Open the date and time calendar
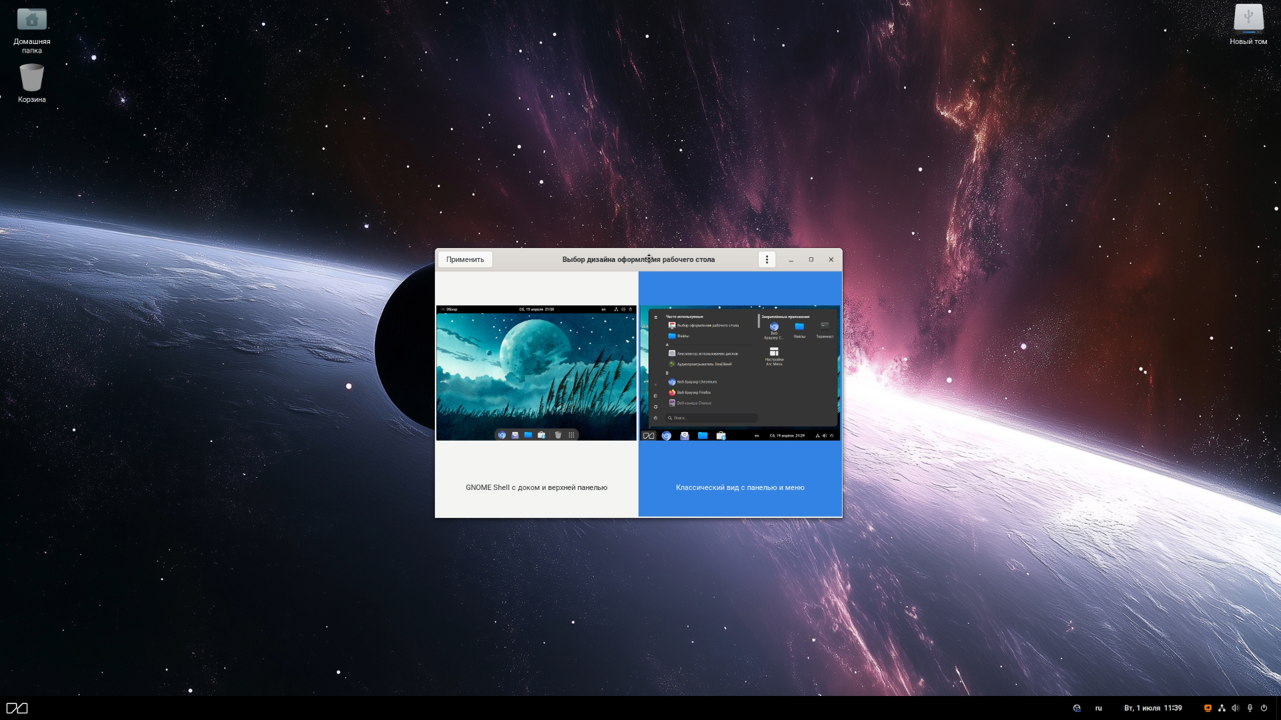The width and height of the screenshot is (1281, 720). pyautogui.click(x=1153, y=708)
